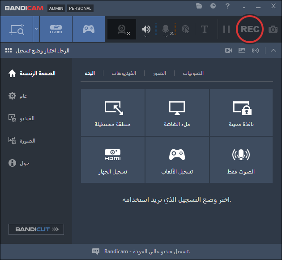
Task: Click the chat bubble icon in status bar
Action: click(96, 251)
